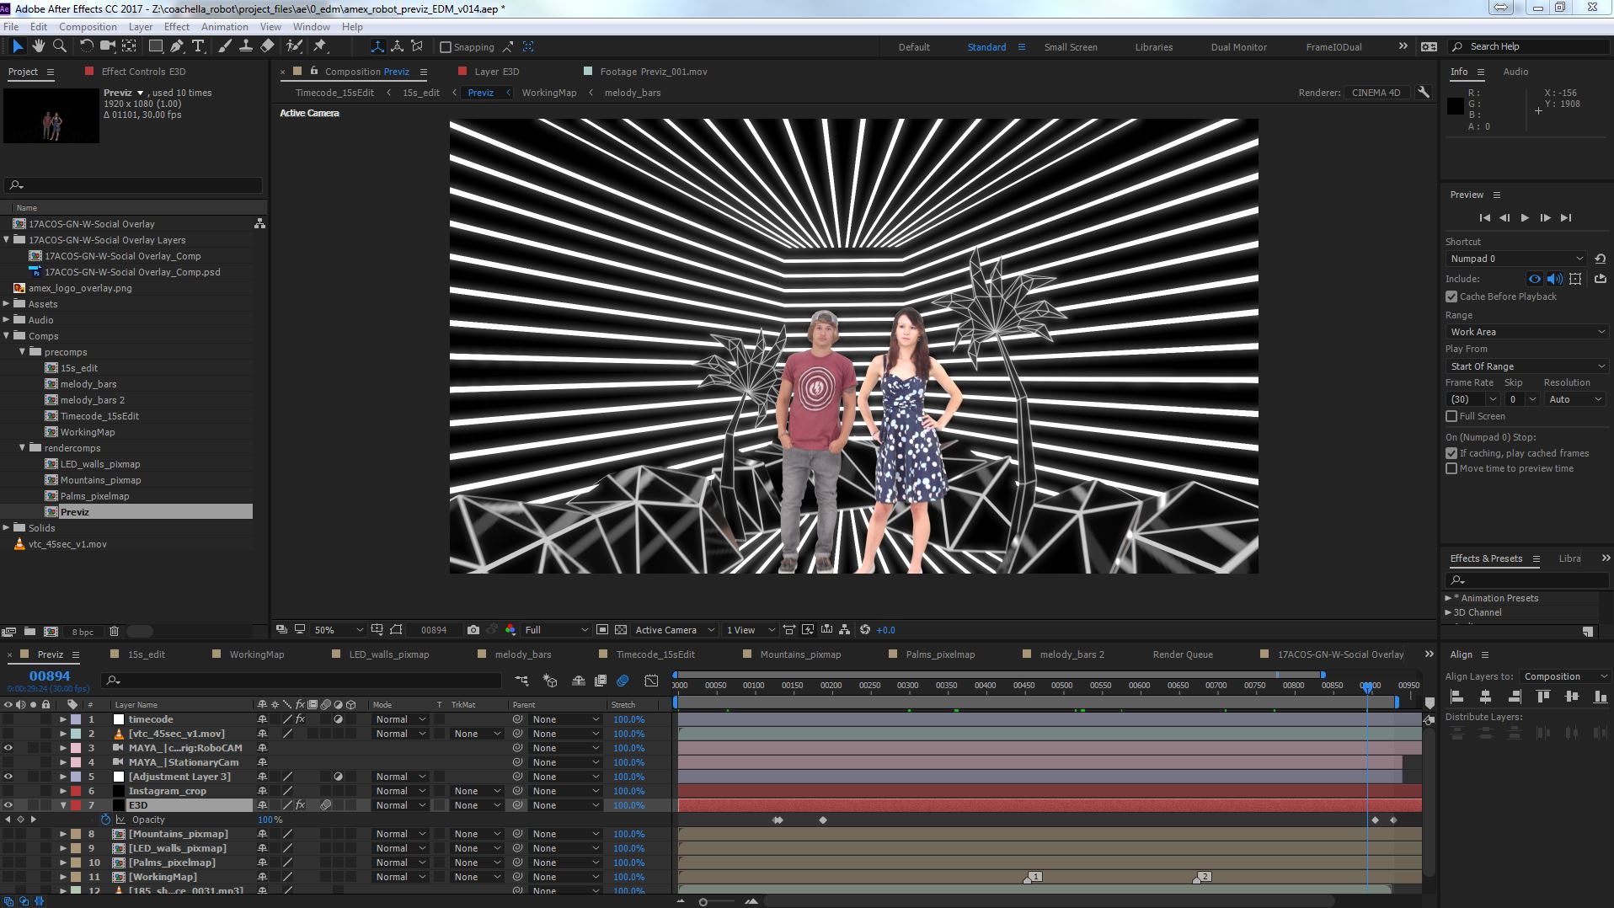Open the preview Resolution Auto dropdown
This screenshot has height=908, width=1614.
pyautogui.click(x=1575, y=399)
